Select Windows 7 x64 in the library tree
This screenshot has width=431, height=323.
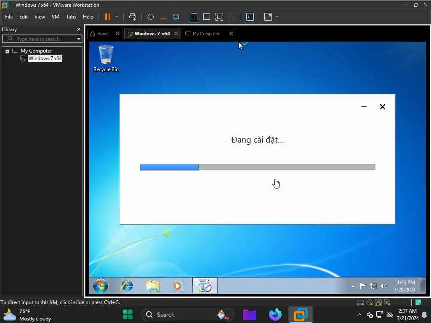(45, 58)
